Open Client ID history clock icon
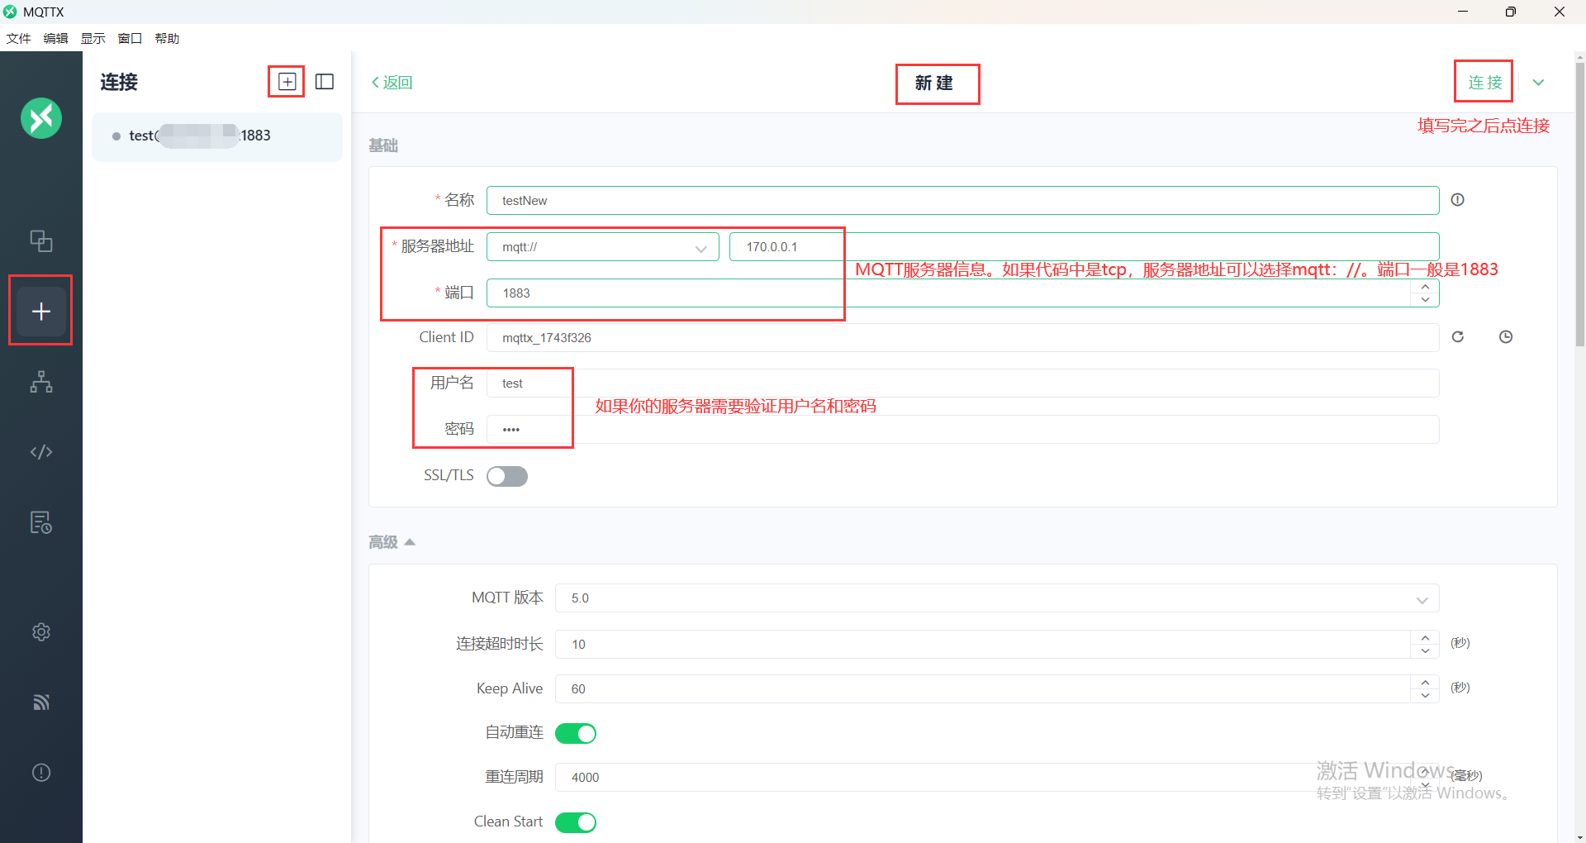Viewport: 1586px width, 843px height. 1506,336
